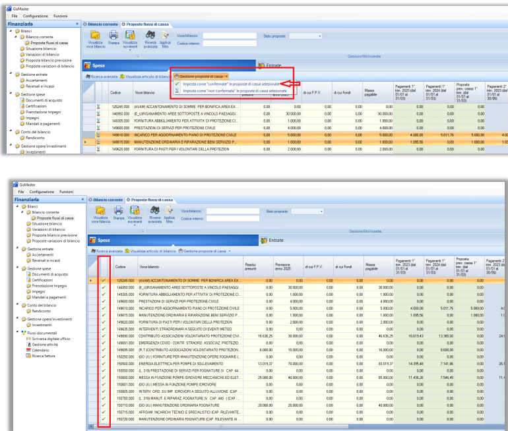
Task: Open Gestione attività in the sidebar
Action: click(45, 343)
